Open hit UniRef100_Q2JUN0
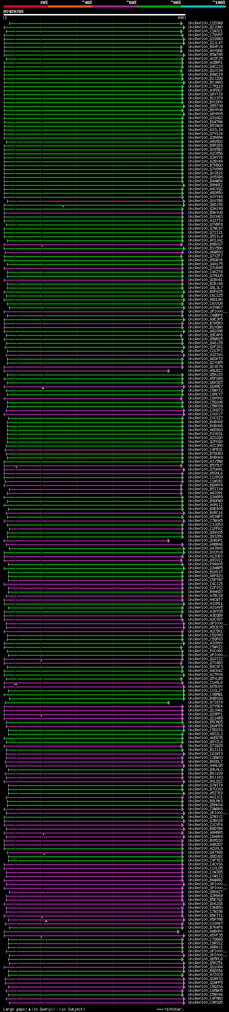 [x=205, y=27]
